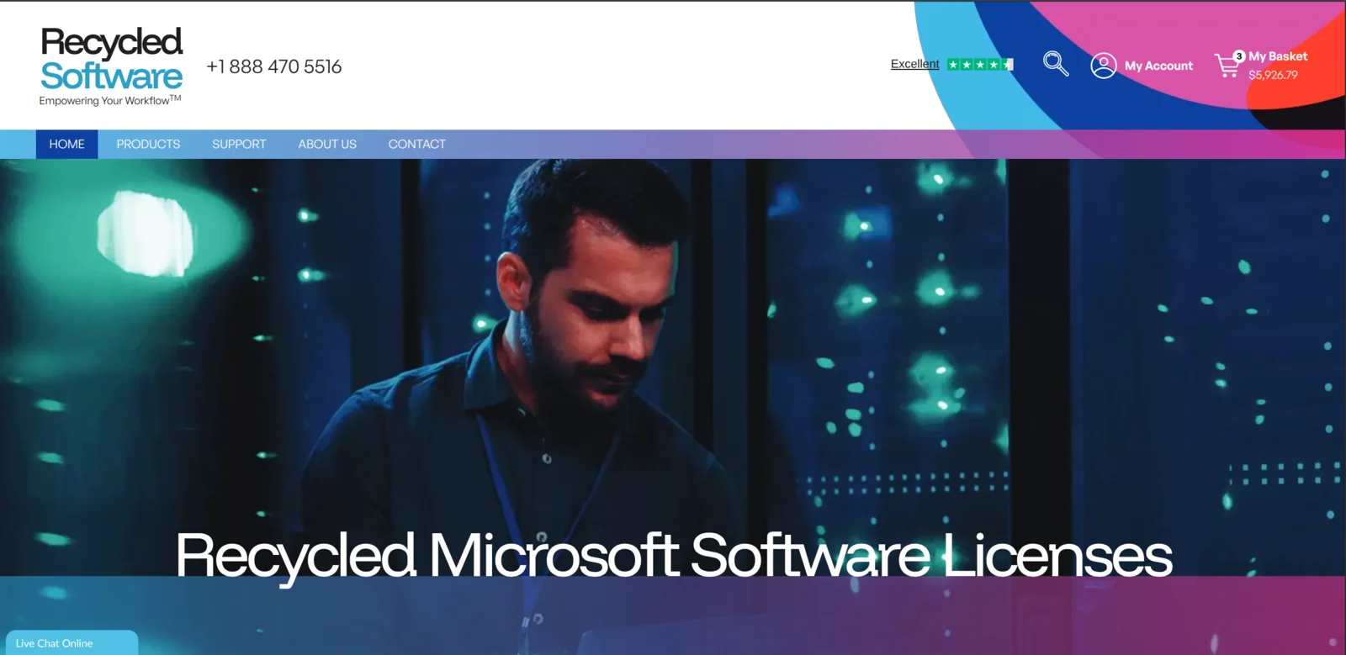The height and width of the screenshot is (655, 1346).
Task: Open the ABOUT US page
Action: point(327,145)
